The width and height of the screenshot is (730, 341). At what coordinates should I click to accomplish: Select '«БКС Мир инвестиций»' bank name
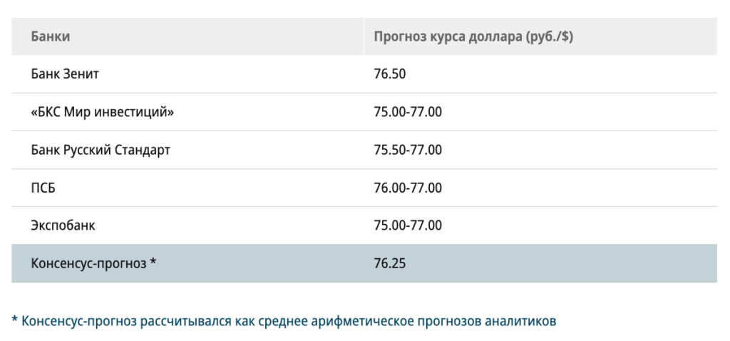click(x=103, y=112)
